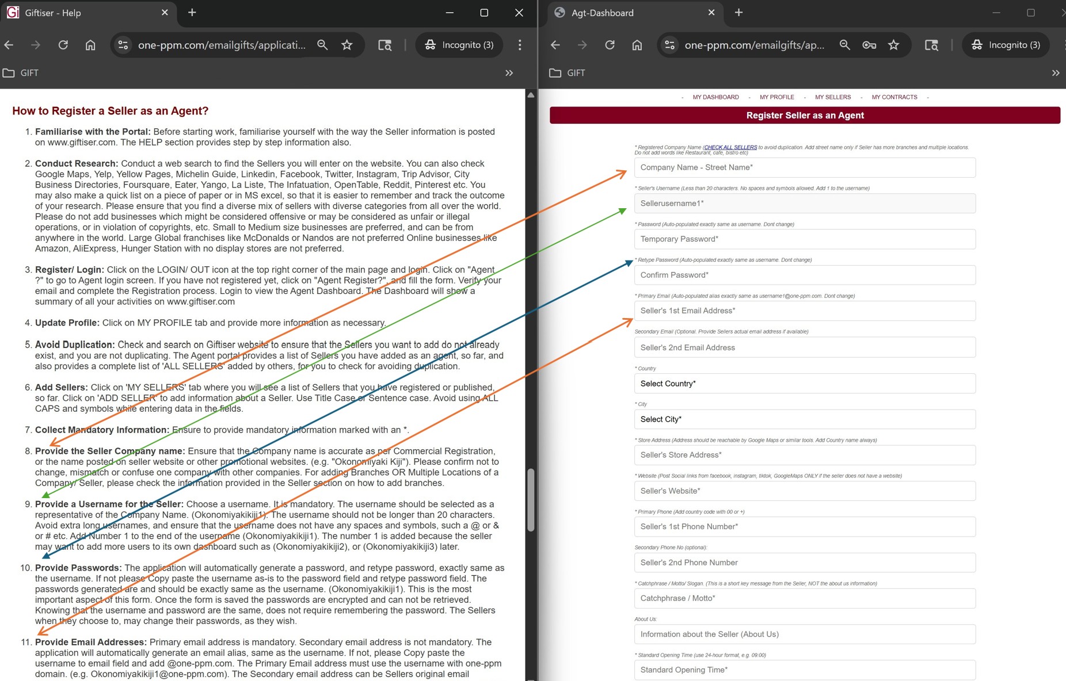This screenshot has width=1066, height=681.
Task: Expand the Select City dropdown
Action: tap(805, 419)
